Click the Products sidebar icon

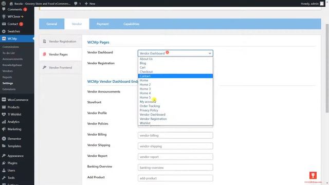click(x=4, y=107)
